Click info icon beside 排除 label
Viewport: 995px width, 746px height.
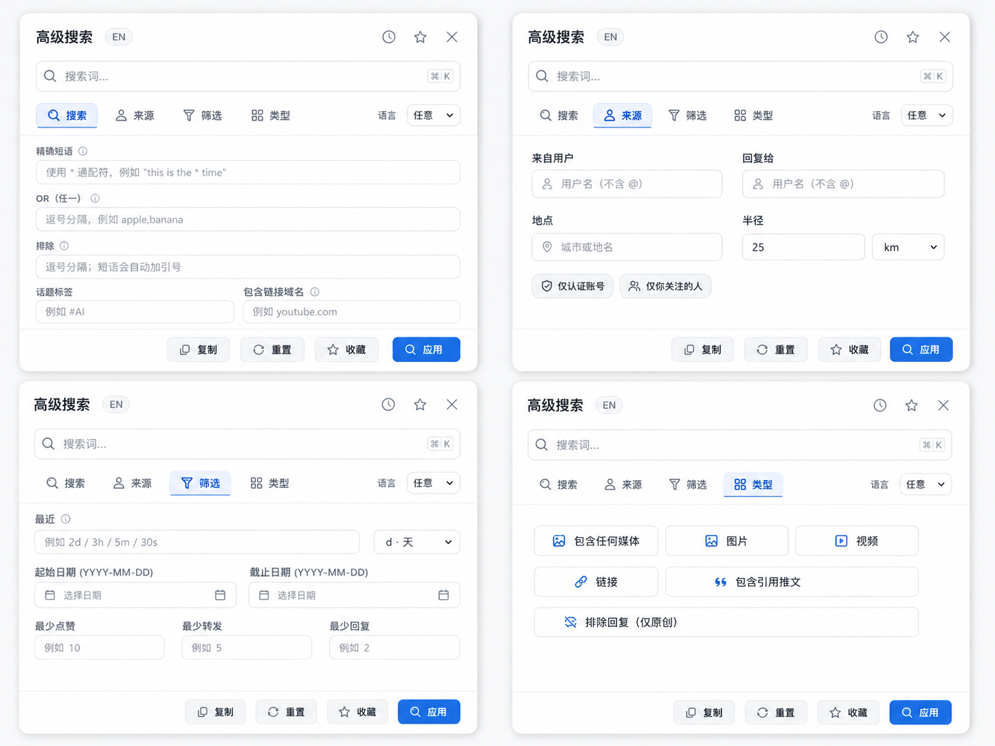pyautogui.click(x=64, y=246)
